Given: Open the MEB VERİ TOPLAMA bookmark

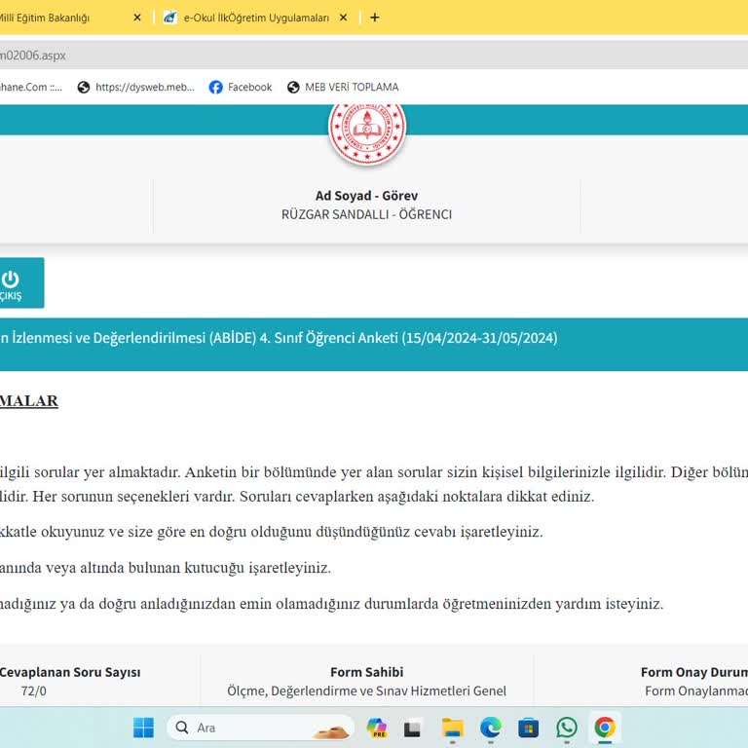Looking at the screenshot, I should pos(343,87).
